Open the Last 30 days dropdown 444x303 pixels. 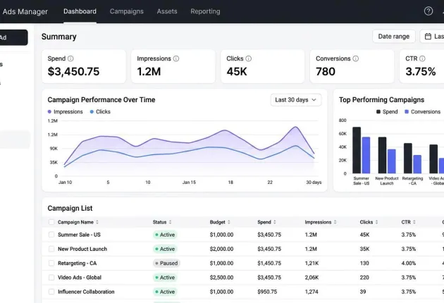point(295,100)
